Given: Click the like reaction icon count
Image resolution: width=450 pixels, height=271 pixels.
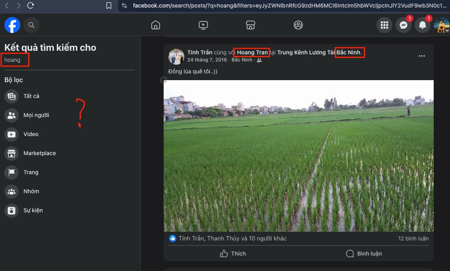Looking at the screenshot, I should [x=172, y=238].
